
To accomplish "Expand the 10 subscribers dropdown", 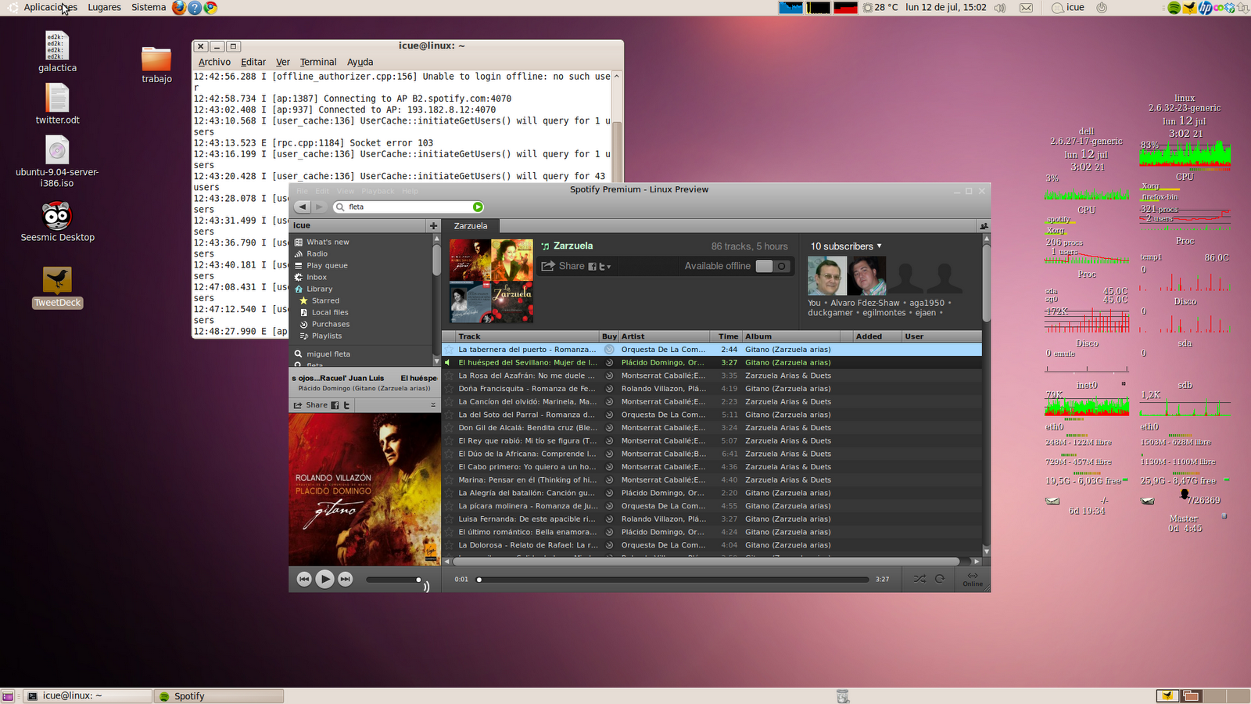I will [846, 246].
